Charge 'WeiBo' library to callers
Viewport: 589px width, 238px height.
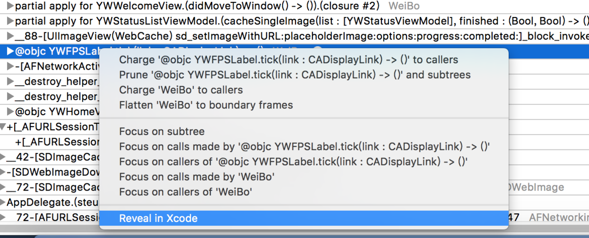point(180,90)
